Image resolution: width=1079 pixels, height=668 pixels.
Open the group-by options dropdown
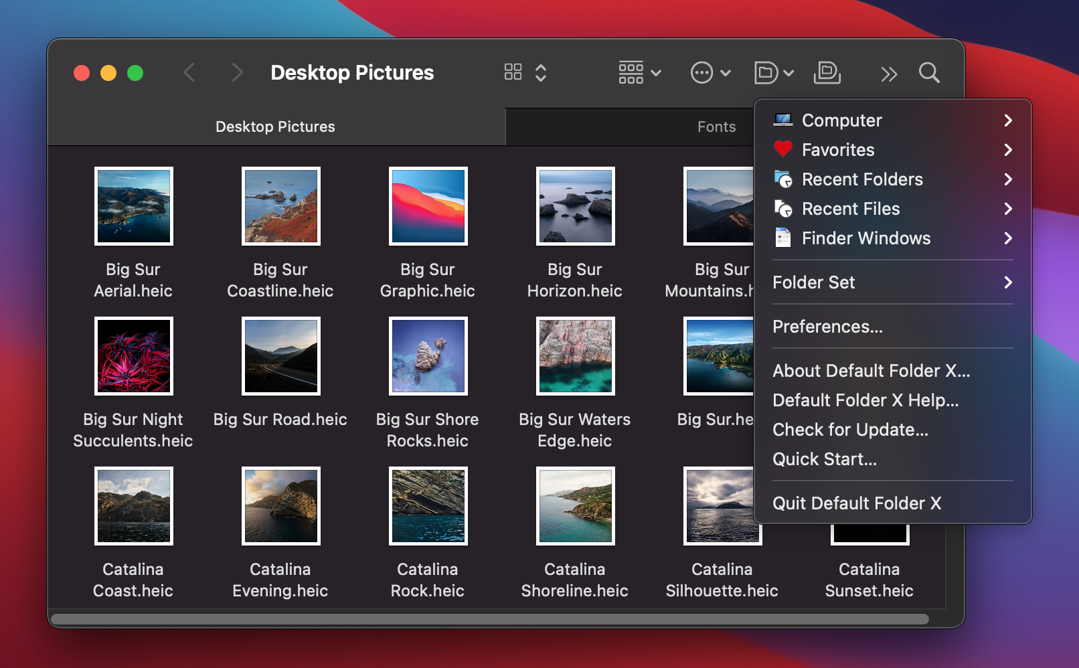(x=640, y=72)
